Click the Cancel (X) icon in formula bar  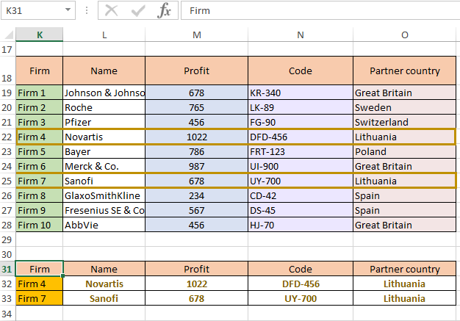pos(112,10)
